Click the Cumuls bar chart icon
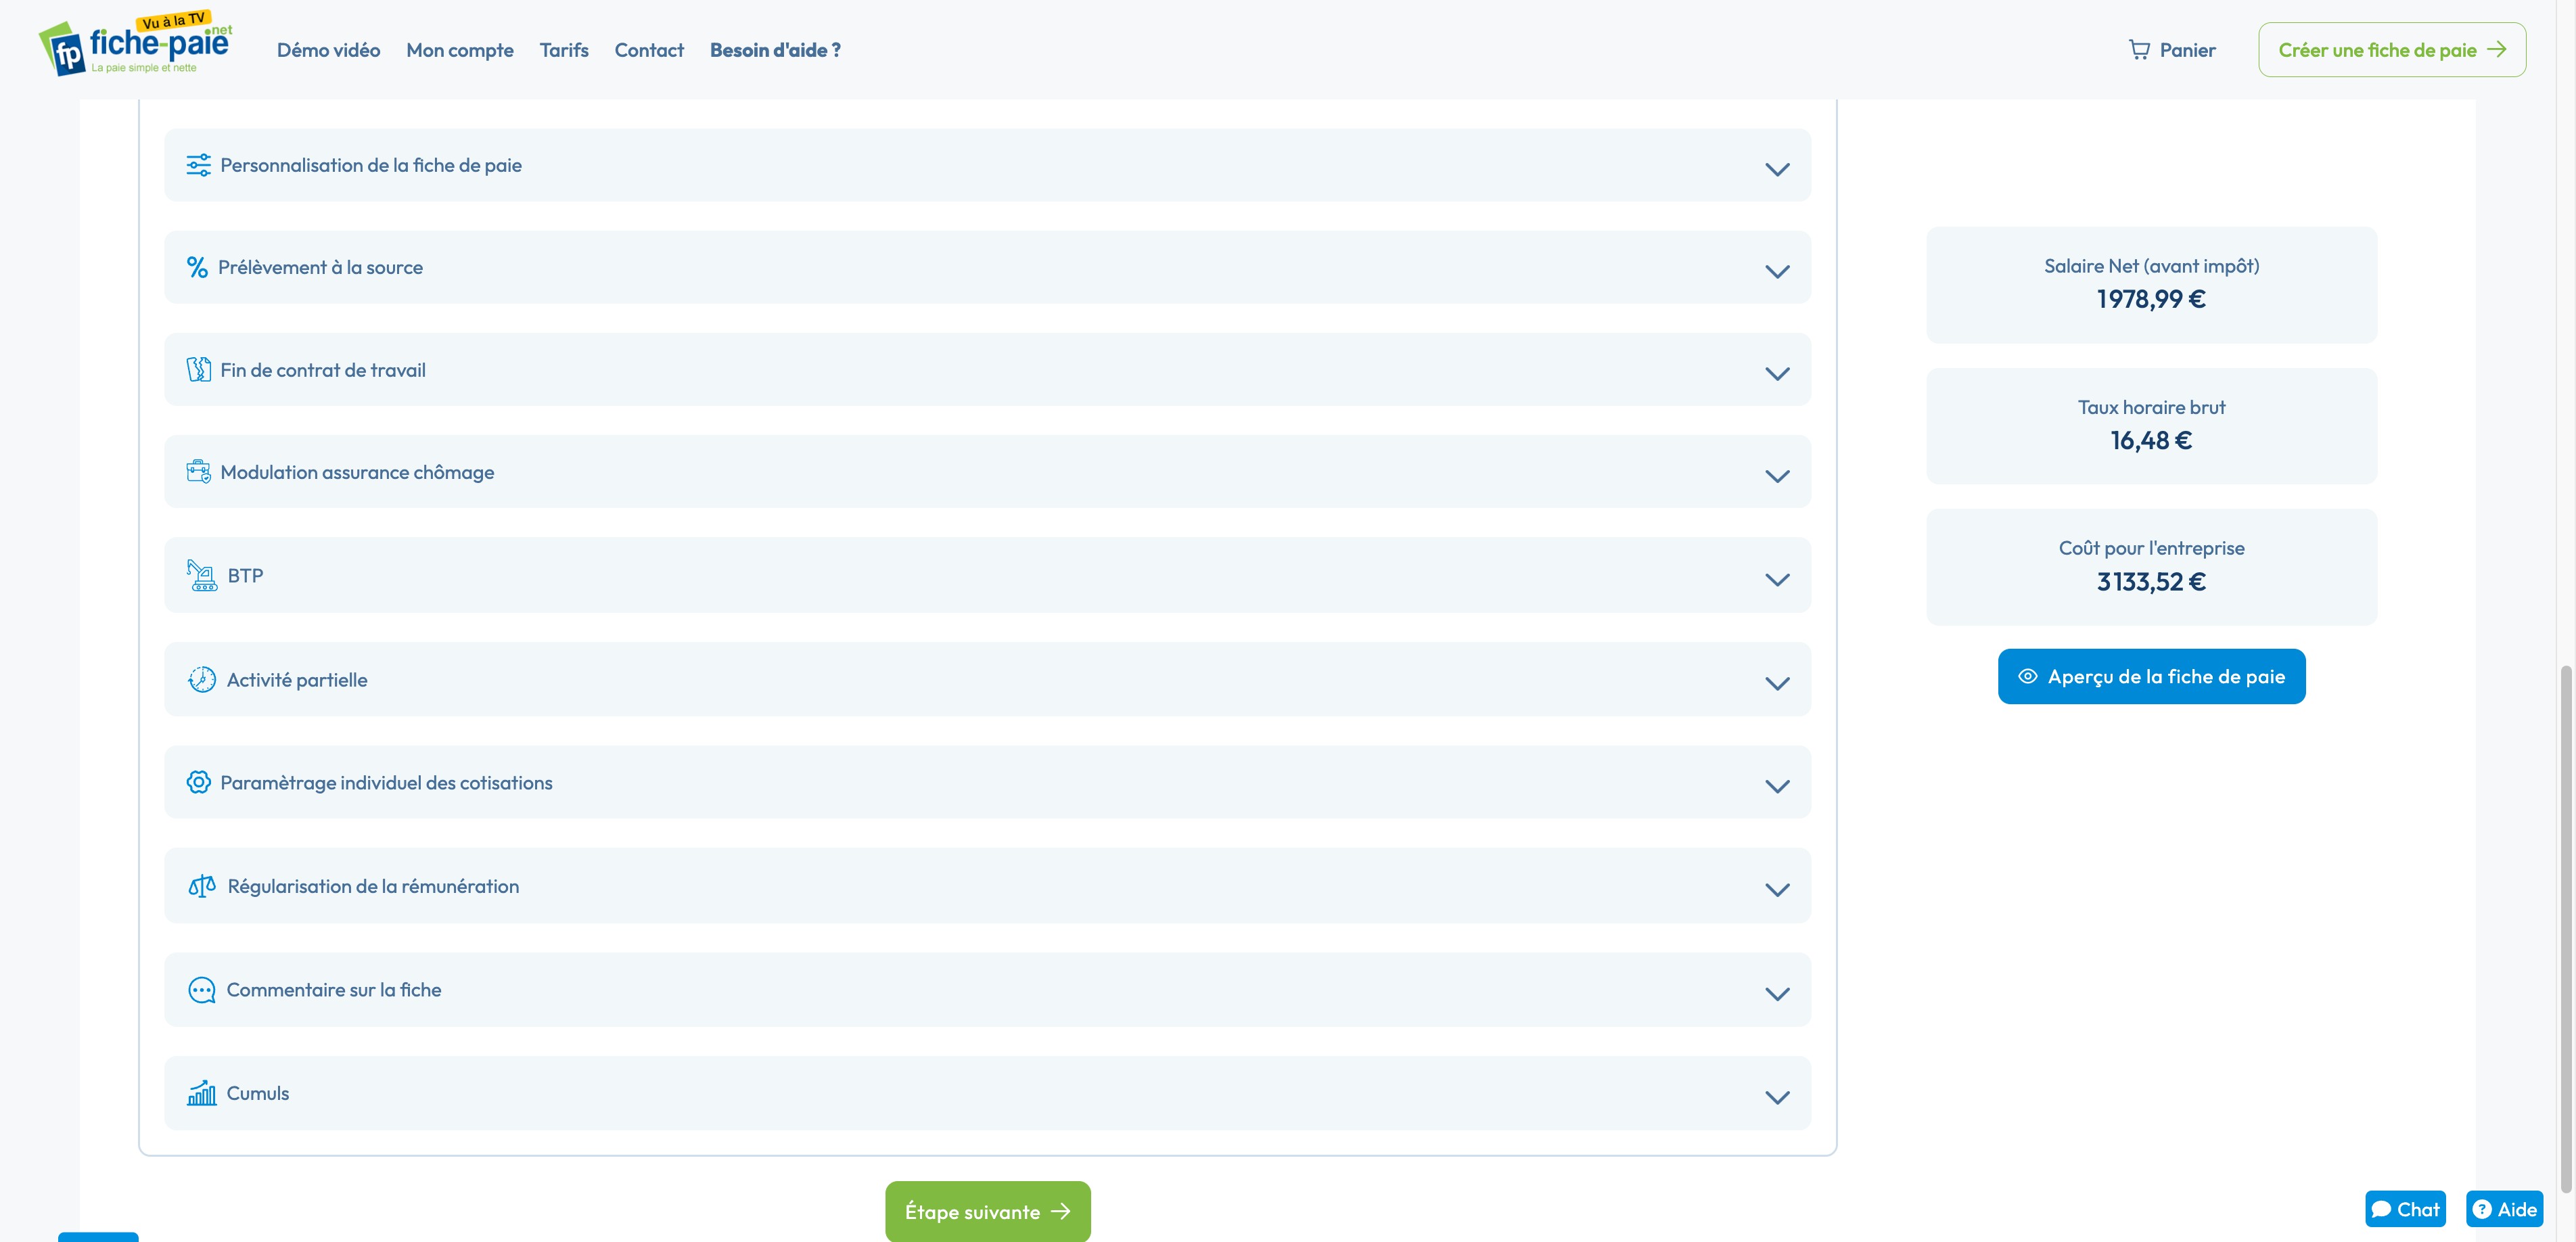Image resolution: width=2576 pixels, height=1242 pixels. (x=202, y=1093)
